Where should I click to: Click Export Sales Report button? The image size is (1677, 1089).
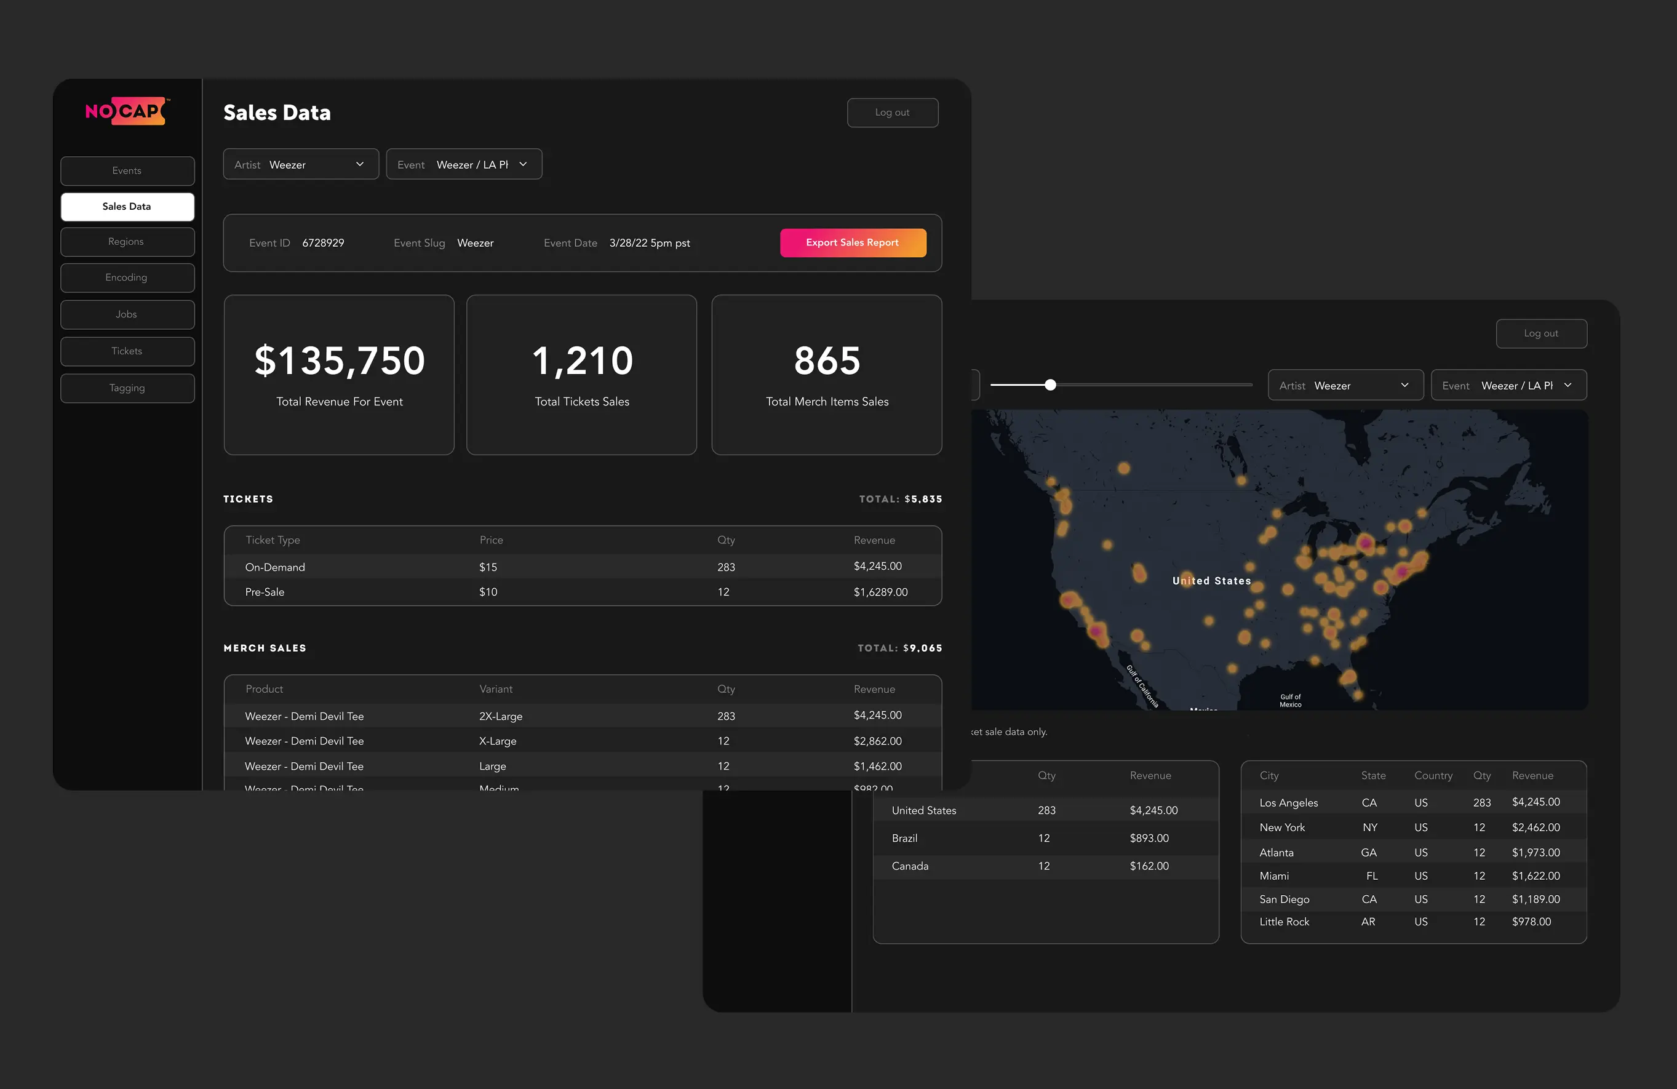pyautogui.click(x=853, y=242)
